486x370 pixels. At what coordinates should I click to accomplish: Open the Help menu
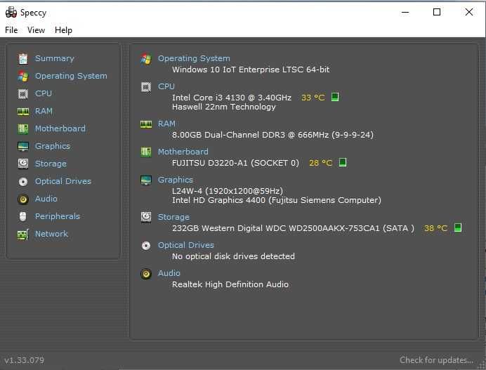point(63,30)
